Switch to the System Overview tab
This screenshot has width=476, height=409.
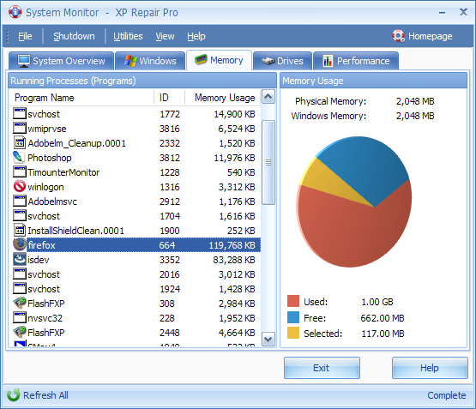click(61, 61)
